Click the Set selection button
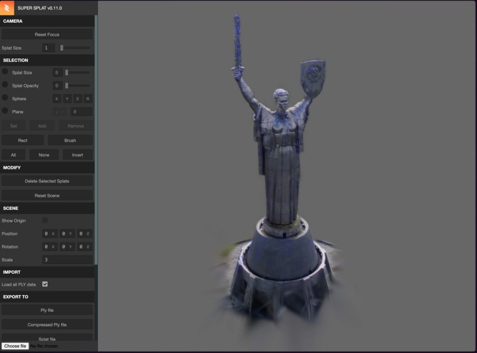 [14, 126]
